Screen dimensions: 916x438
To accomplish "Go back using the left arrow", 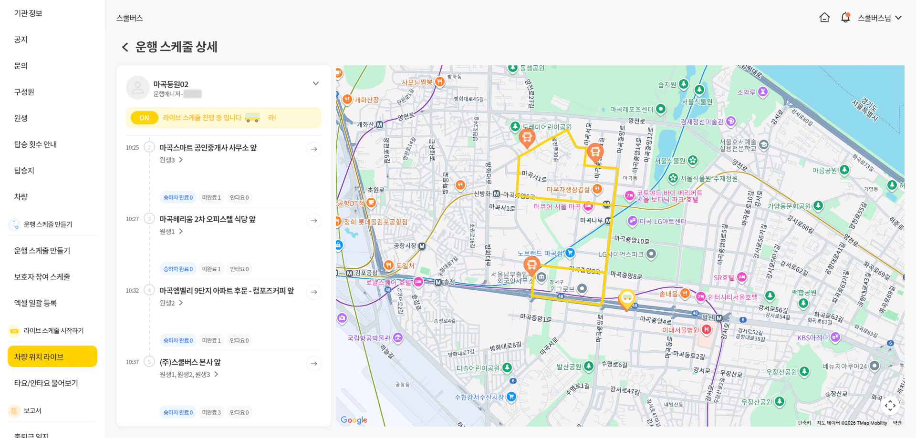I will pos(125,47).
